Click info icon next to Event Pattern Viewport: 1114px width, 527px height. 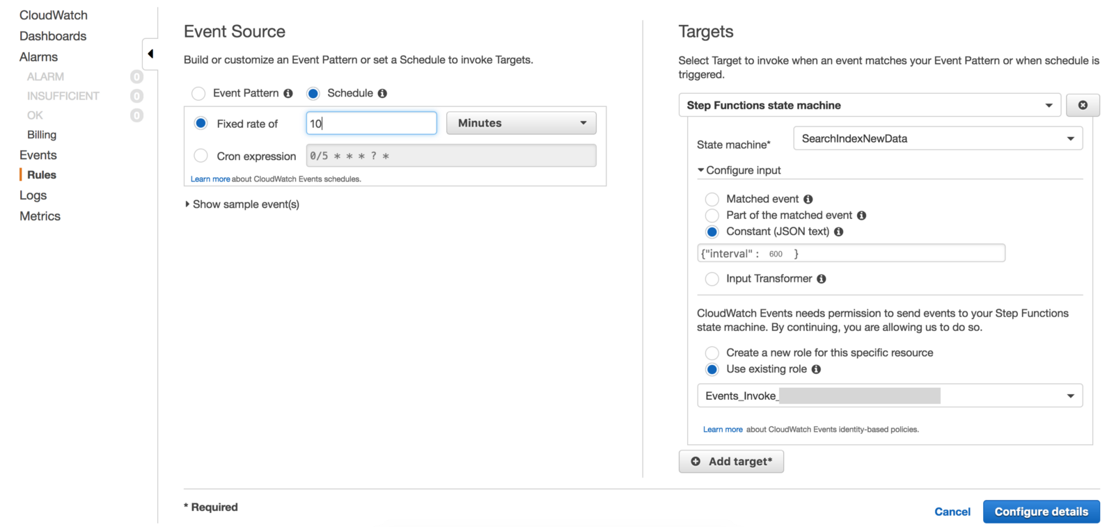288,93
